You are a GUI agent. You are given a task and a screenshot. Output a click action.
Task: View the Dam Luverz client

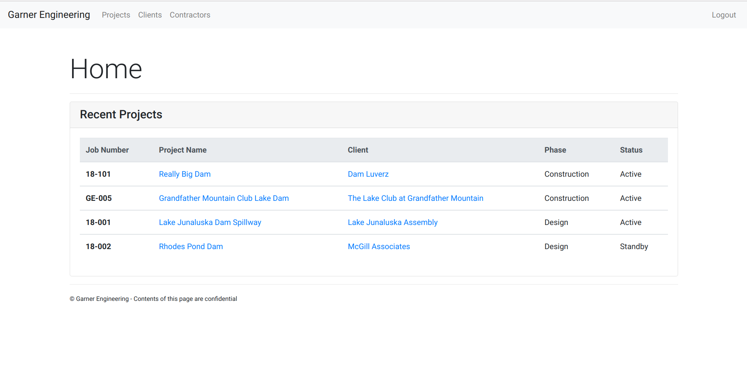[x=368, y=174]
